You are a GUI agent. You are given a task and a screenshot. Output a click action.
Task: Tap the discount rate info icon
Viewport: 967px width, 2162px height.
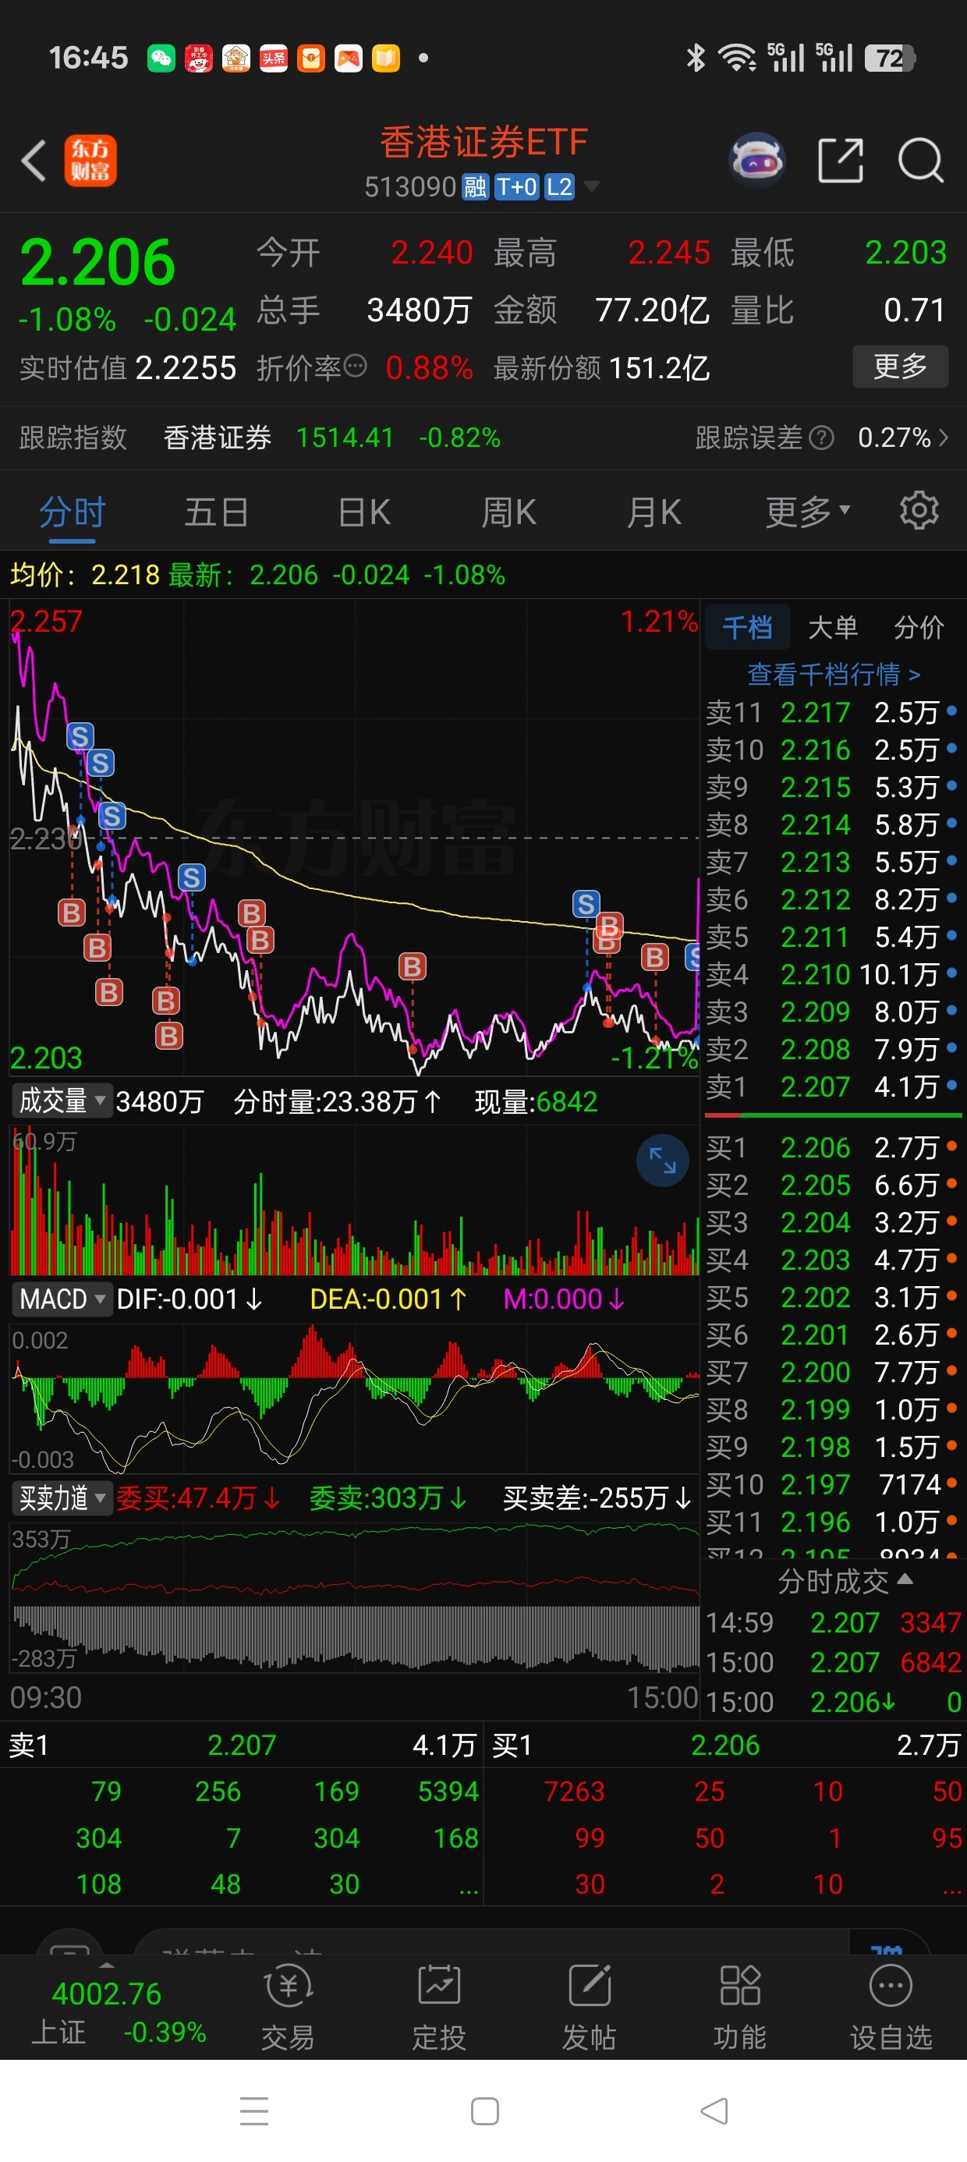[356, 366]
